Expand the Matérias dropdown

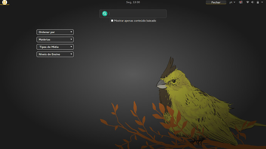(55, 40)
